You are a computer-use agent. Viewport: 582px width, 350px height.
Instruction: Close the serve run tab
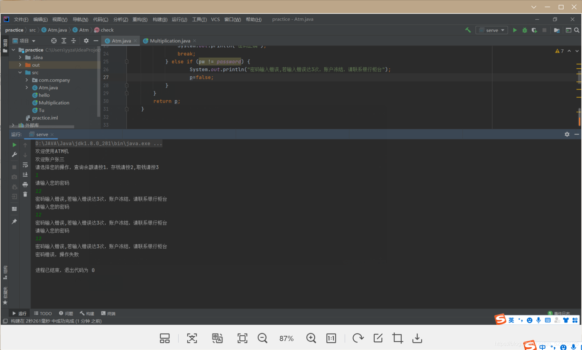tap(52, 135)
